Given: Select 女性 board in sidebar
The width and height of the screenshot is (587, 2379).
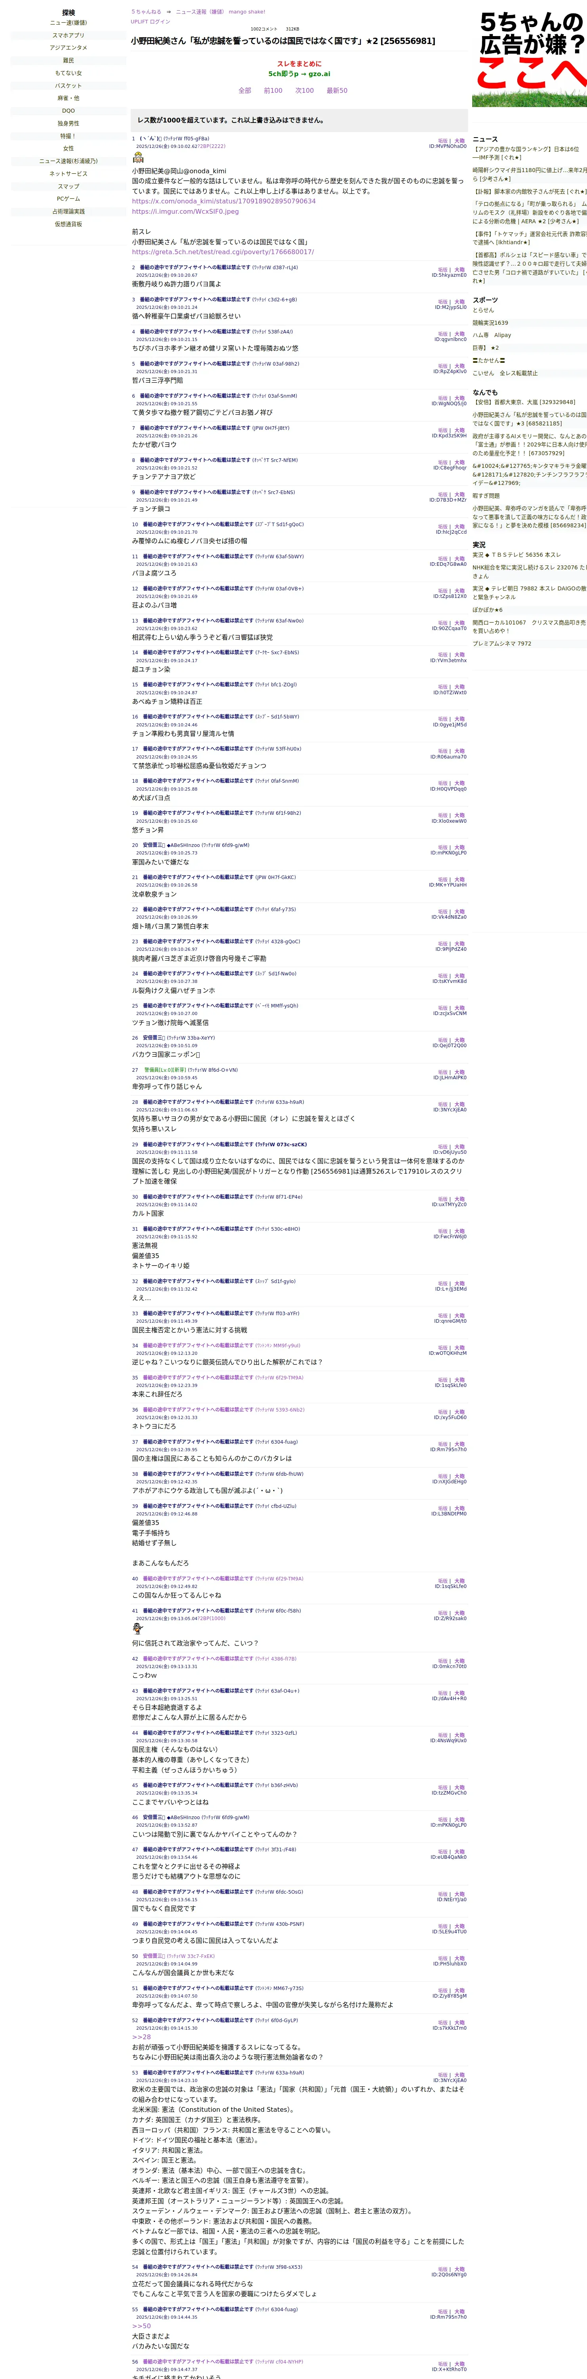Looking at the screenshot, I should 68,149.
